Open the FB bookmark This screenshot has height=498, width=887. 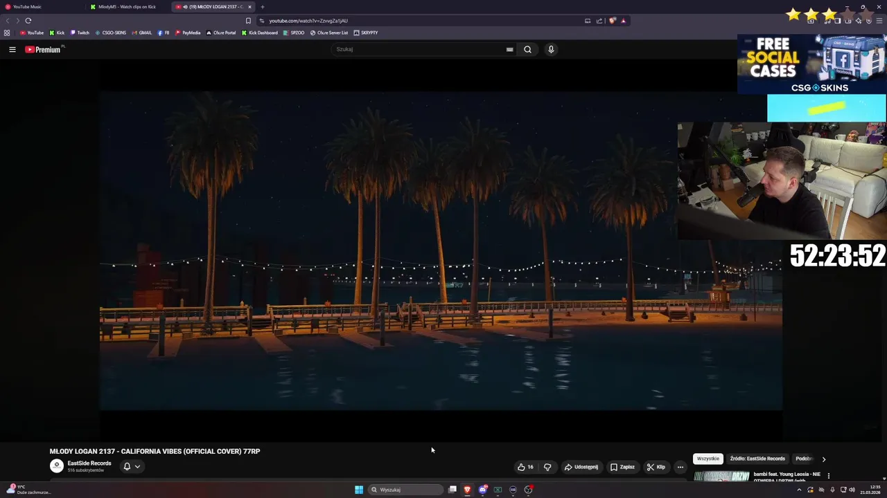click(164, 33)
